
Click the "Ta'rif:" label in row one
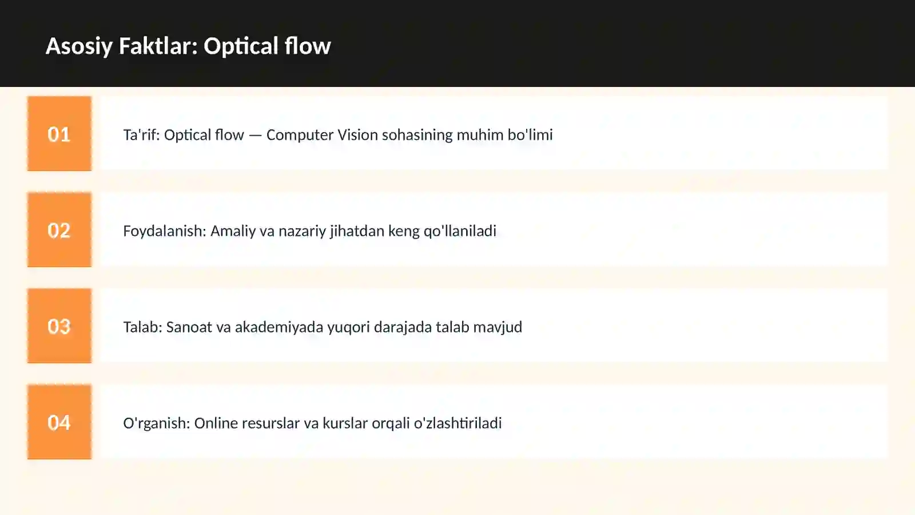141,134
